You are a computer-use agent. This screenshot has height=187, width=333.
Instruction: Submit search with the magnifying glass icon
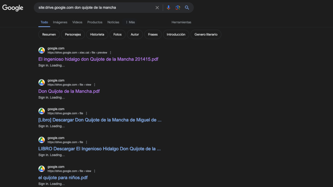187,8
